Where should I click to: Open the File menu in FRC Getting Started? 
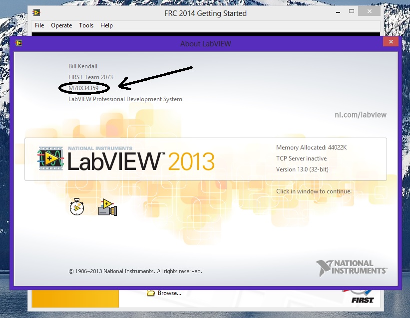pos(39,25)
